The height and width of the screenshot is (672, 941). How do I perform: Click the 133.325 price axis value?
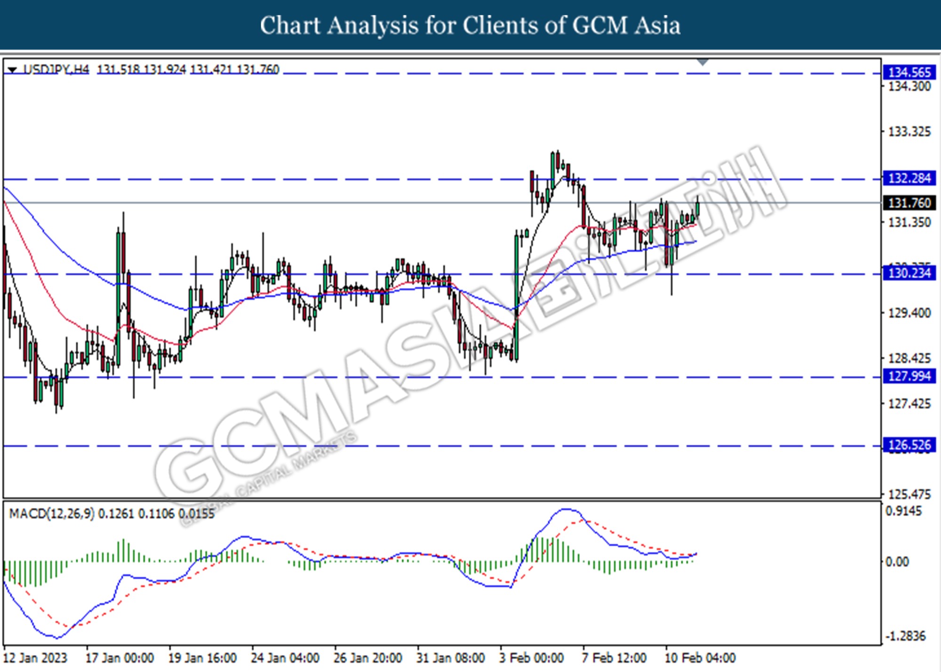point(909,132)
